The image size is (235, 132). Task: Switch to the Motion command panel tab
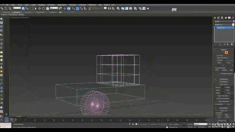coord(226,18)
